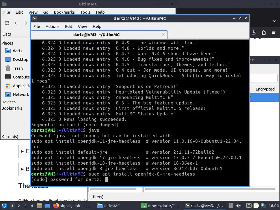Screen dimensions: 280x210
Task: Click the UltimMC title bar folder icon
Action: point(4,4)
